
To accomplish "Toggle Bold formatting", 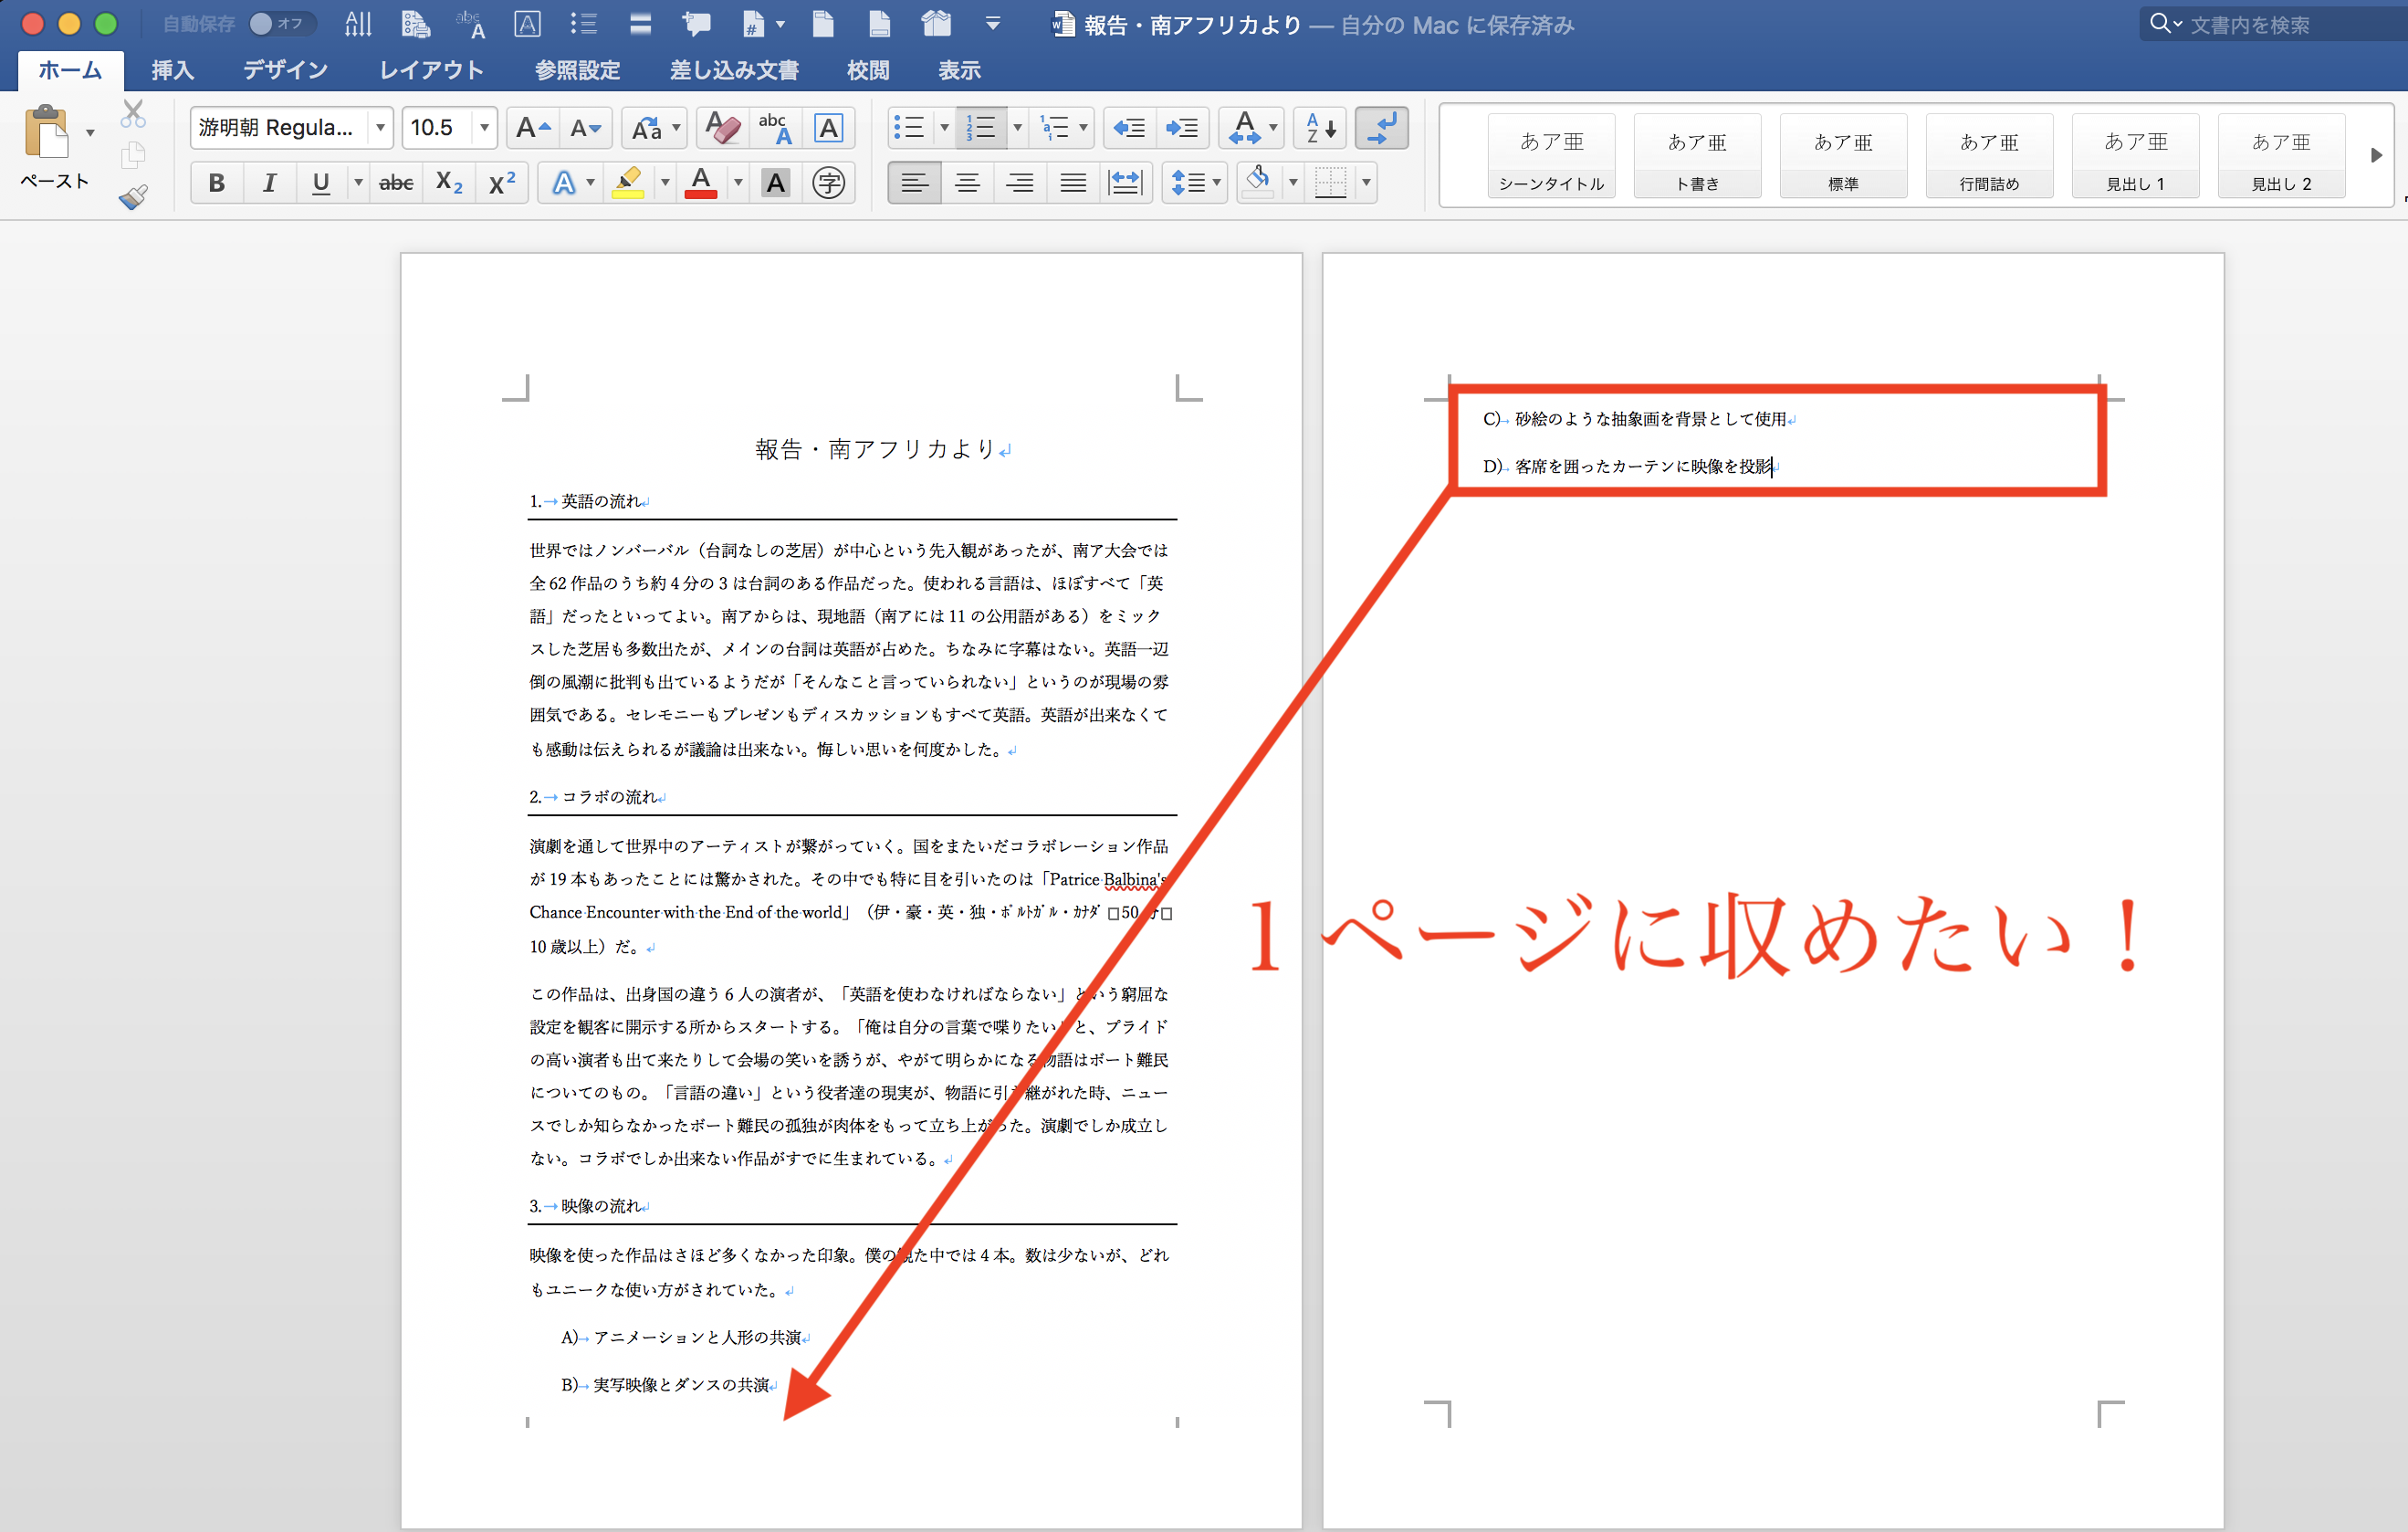I will (216, 183).
